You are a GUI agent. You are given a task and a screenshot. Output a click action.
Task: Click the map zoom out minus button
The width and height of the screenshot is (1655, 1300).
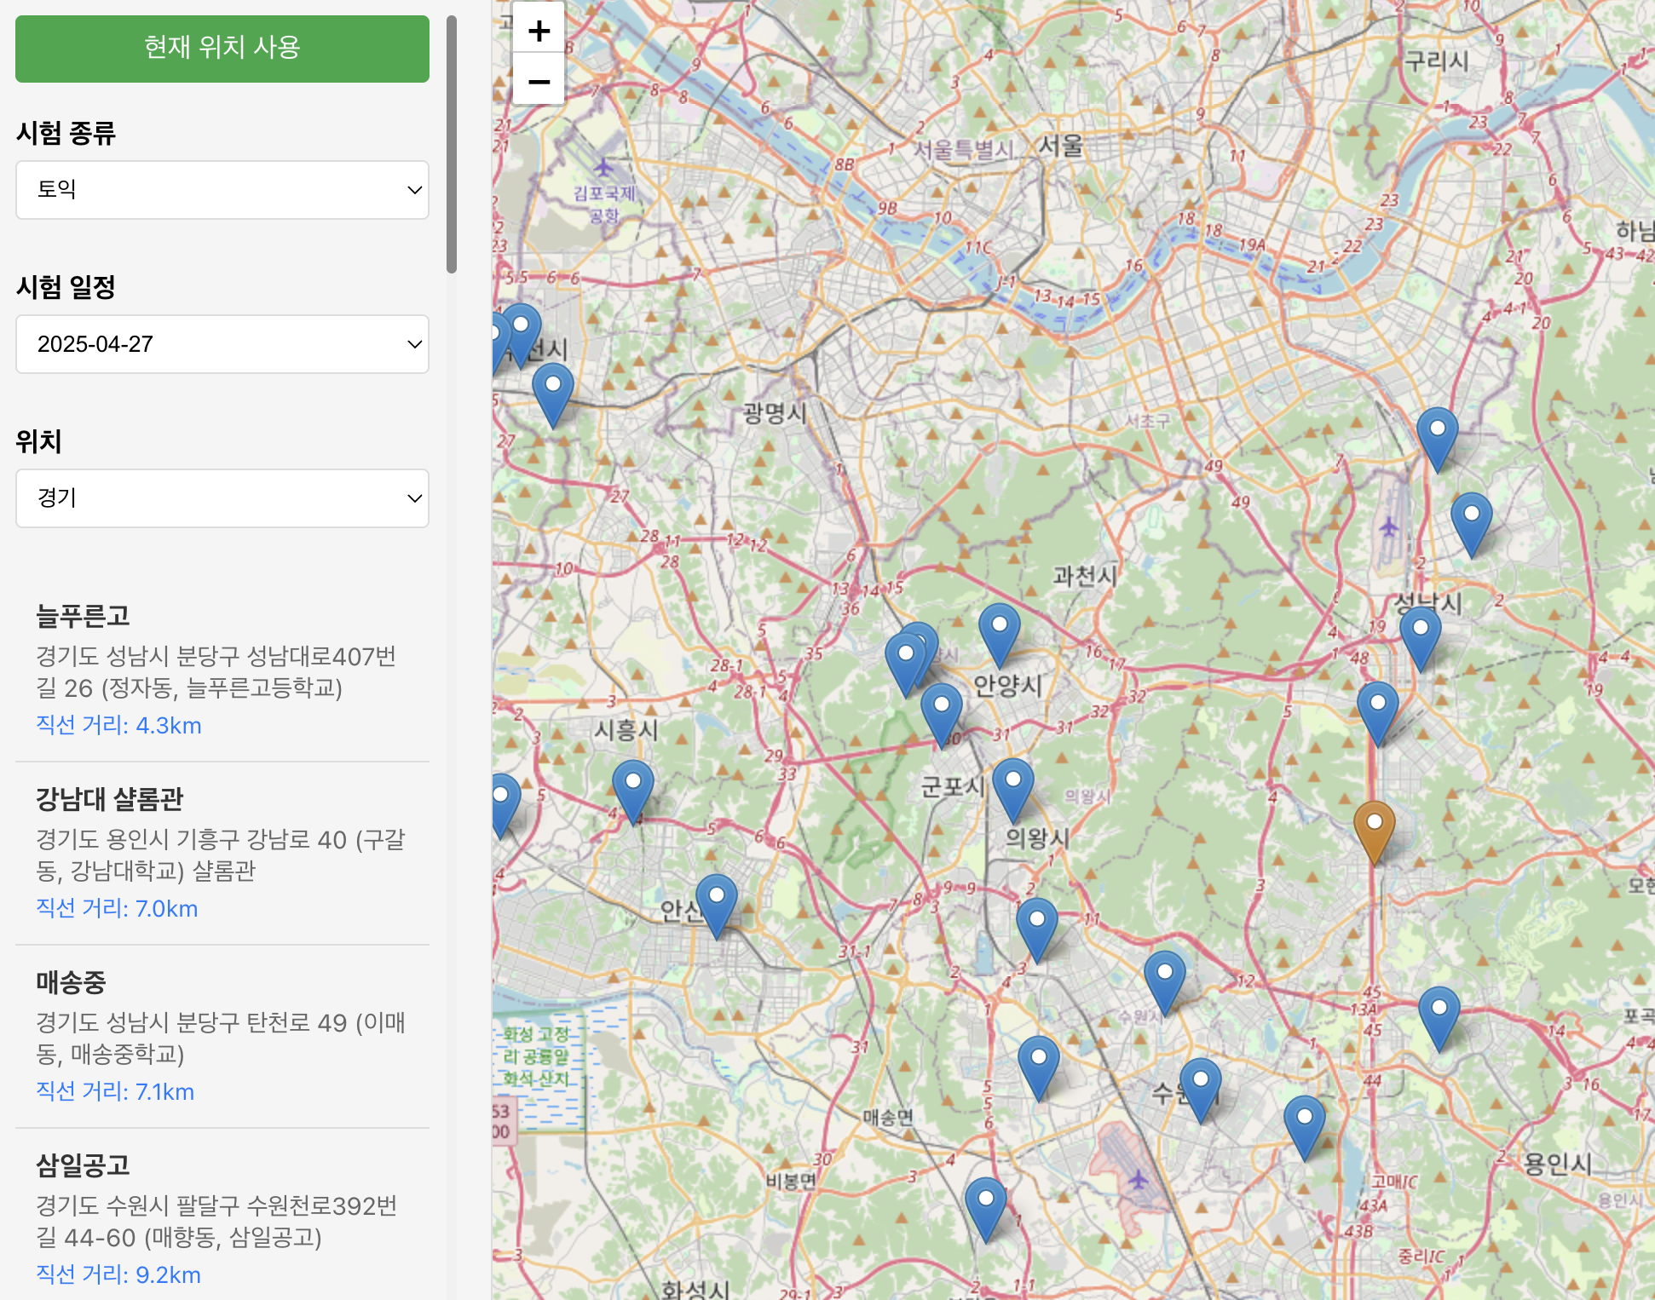pos(539,82)
